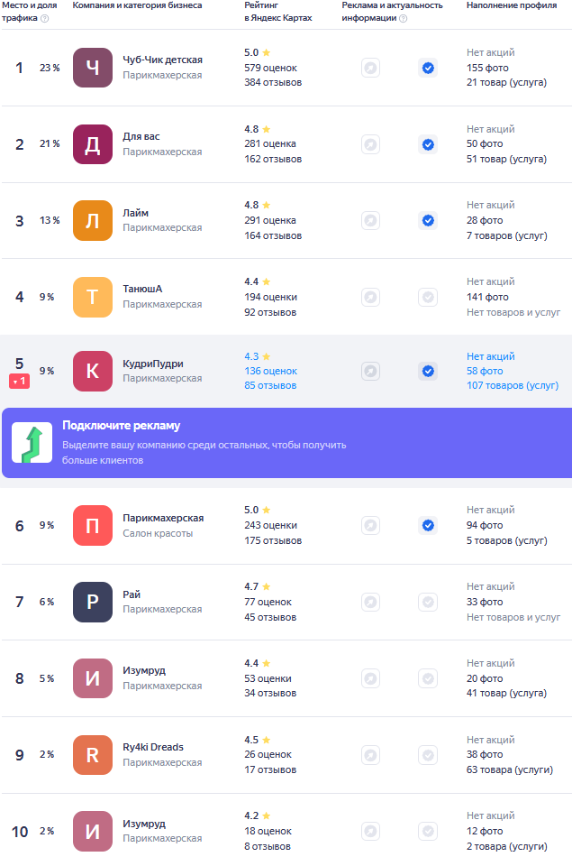Click the advertising icon in Рай row
The width and height of the screenshot is (572, 866).
pyautogui.click(x=370, y=602)
